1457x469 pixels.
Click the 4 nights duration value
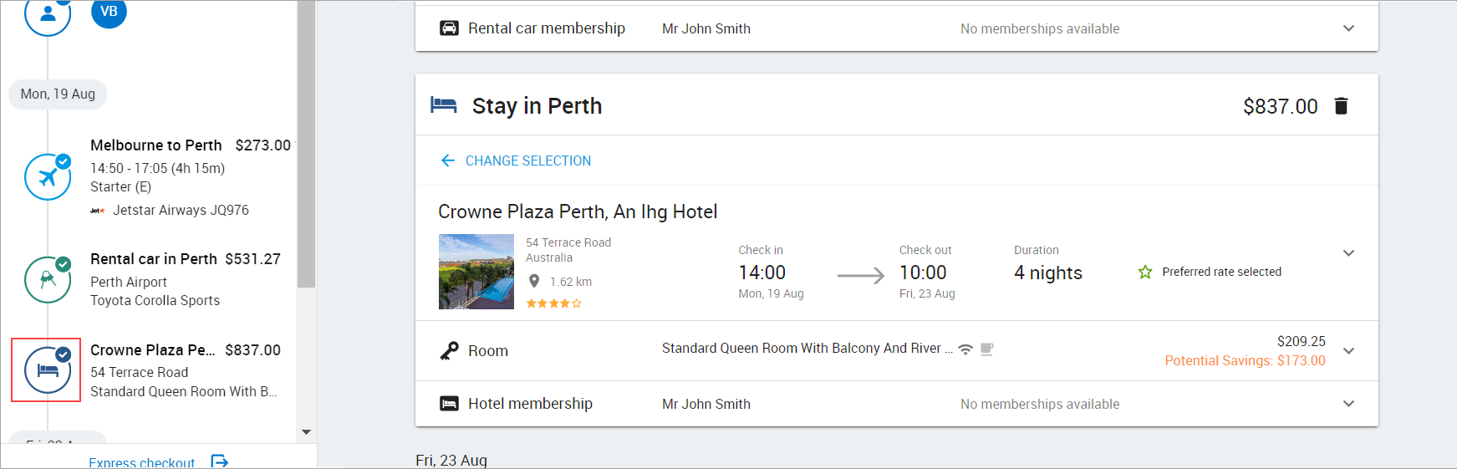pyautogui.click(x=1048, y=273)
